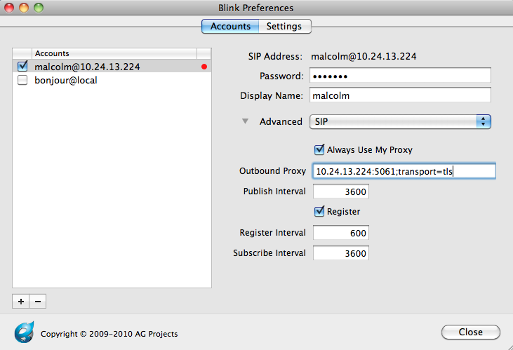Collapse the Advanced disclosure triangle

click(x=245, y=121)
